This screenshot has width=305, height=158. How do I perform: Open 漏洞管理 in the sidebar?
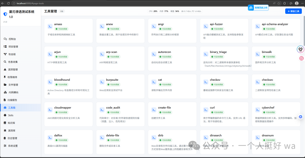tap(20, 70)
